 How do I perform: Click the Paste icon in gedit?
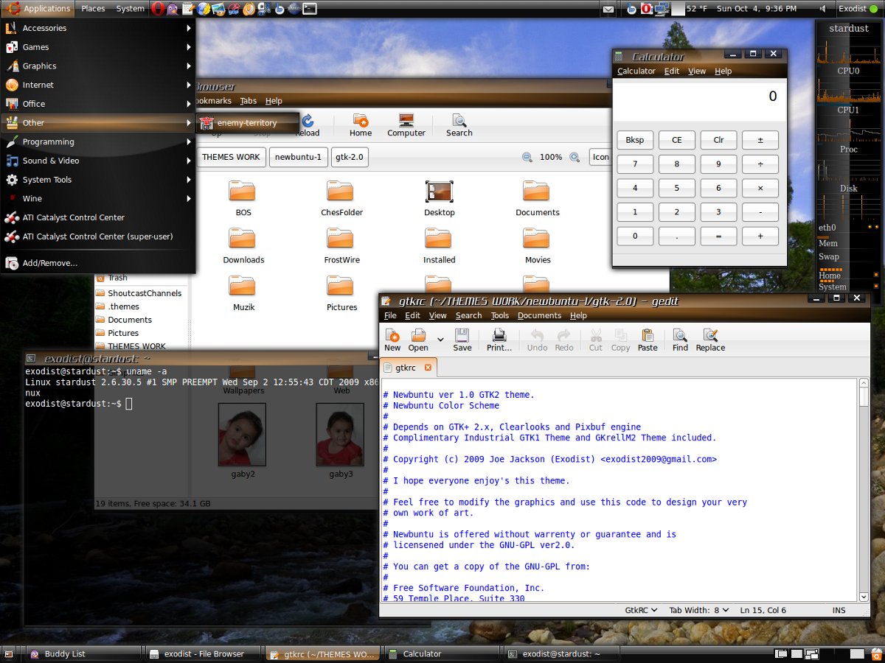click(648, 340)
